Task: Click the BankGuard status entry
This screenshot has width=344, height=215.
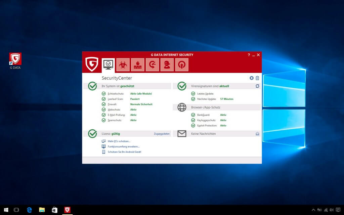Action: point(203,115)
